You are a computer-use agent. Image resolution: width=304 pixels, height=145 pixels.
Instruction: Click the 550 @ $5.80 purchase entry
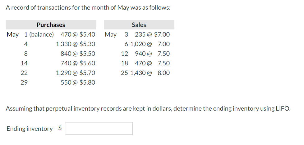click(78, 82)
